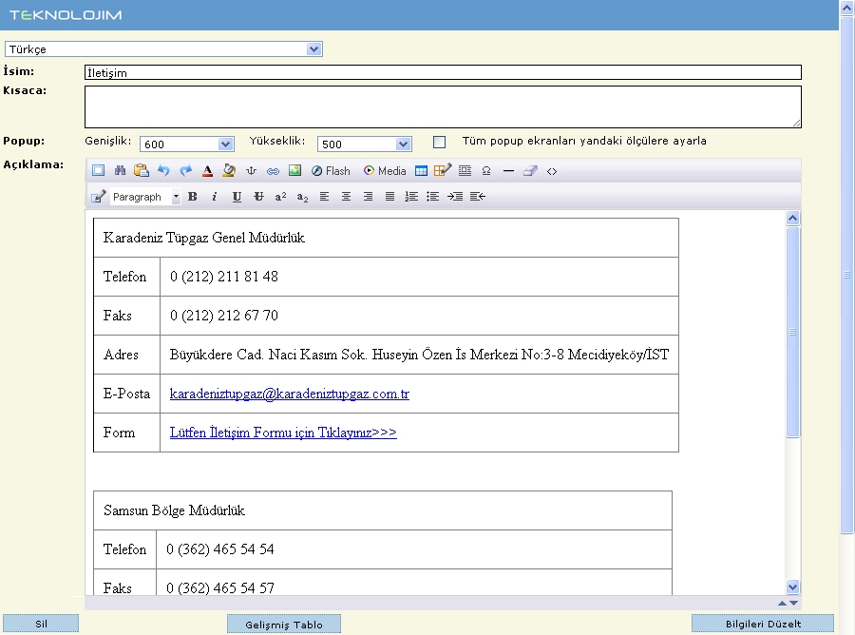This screenshot has height=635, width=855.
Task: Align text to the right
Action: (x=368, y=197)
